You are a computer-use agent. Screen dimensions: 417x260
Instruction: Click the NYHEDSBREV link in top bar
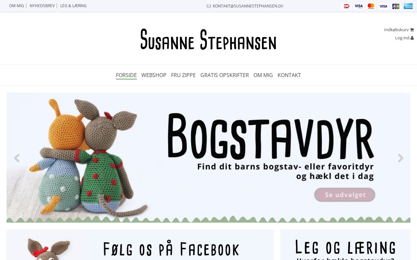tap(42, 6)
